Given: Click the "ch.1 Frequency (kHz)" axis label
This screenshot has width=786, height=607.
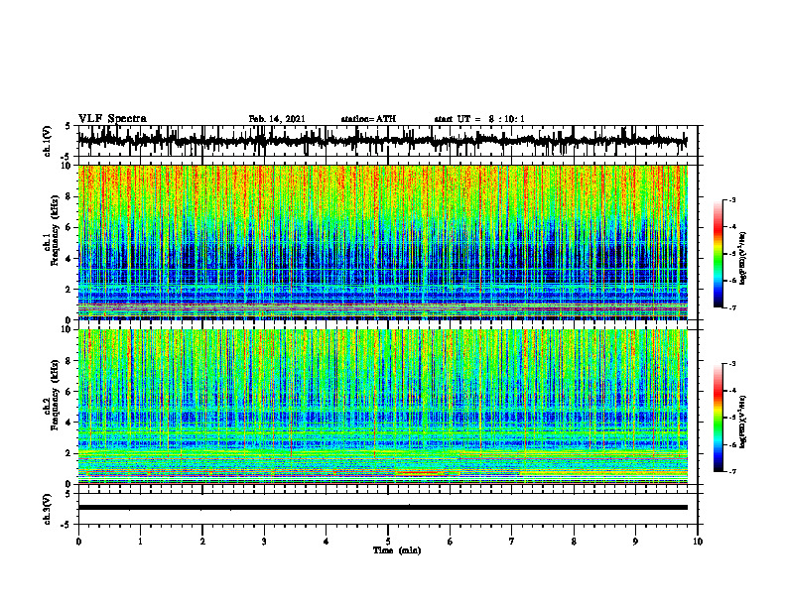Looking at the screenshot, I should [51, 230].
